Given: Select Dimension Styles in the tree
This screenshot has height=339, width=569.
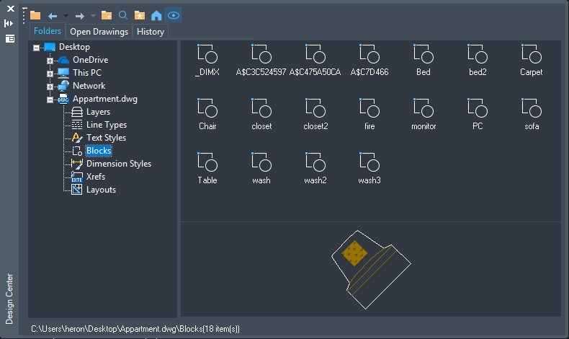Looking at the screenshot, I should (x=118, y=164).
